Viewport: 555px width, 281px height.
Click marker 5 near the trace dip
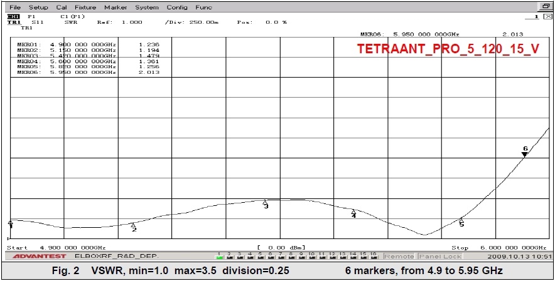[x=461, y=220]
